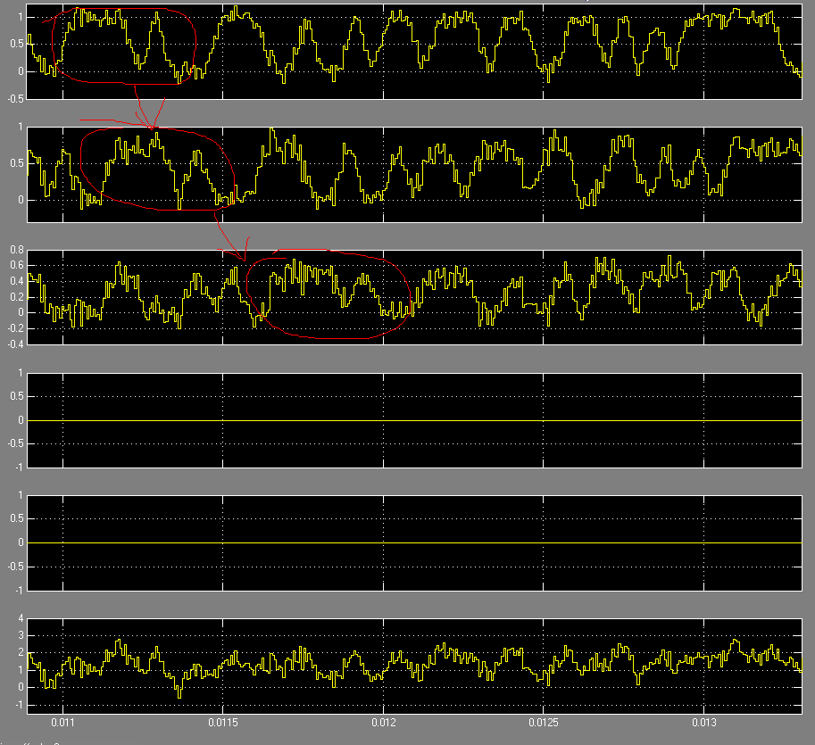Screen dimensions: 815x745
Task: Click the 4 y-axis tick label on bottom plot
Action: tap(21, 618)
